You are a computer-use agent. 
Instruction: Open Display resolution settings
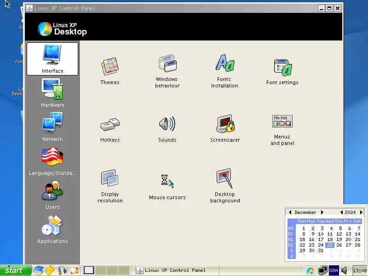pos(110,186)
